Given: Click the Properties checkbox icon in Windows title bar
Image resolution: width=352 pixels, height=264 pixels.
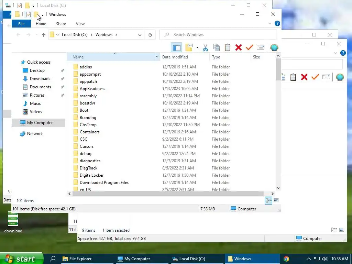Looking at the screenshot, I should pyautogui.click(x=28, y=14).
